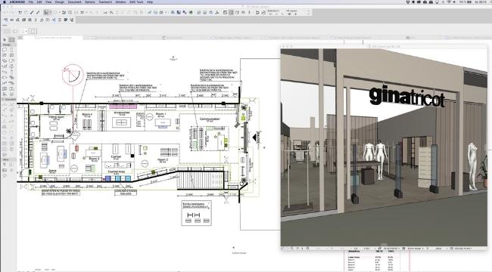Click the last icon in the second toolbar row
Image resolution: width=492 pixels, height=272 pixels.
[x=72, y=20]
